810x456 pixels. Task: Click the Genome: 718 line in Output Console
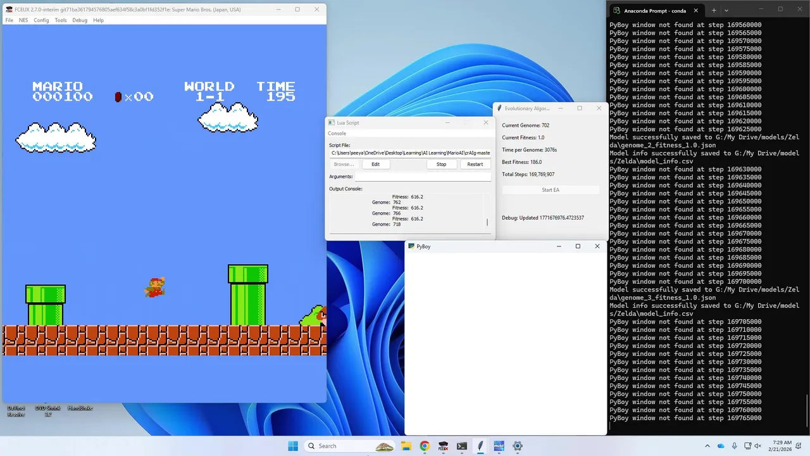[x=387, y=224]
